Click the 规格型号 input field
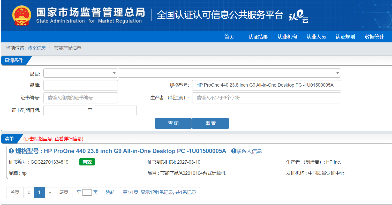The width and height of the screenshot is (392, 205). pos(267,85)
